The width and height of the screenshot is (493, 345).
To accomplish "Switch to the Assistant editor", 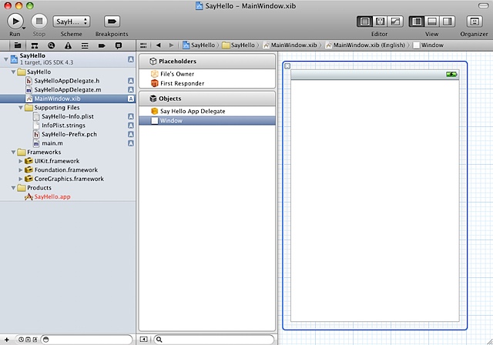I will [381, 22].
